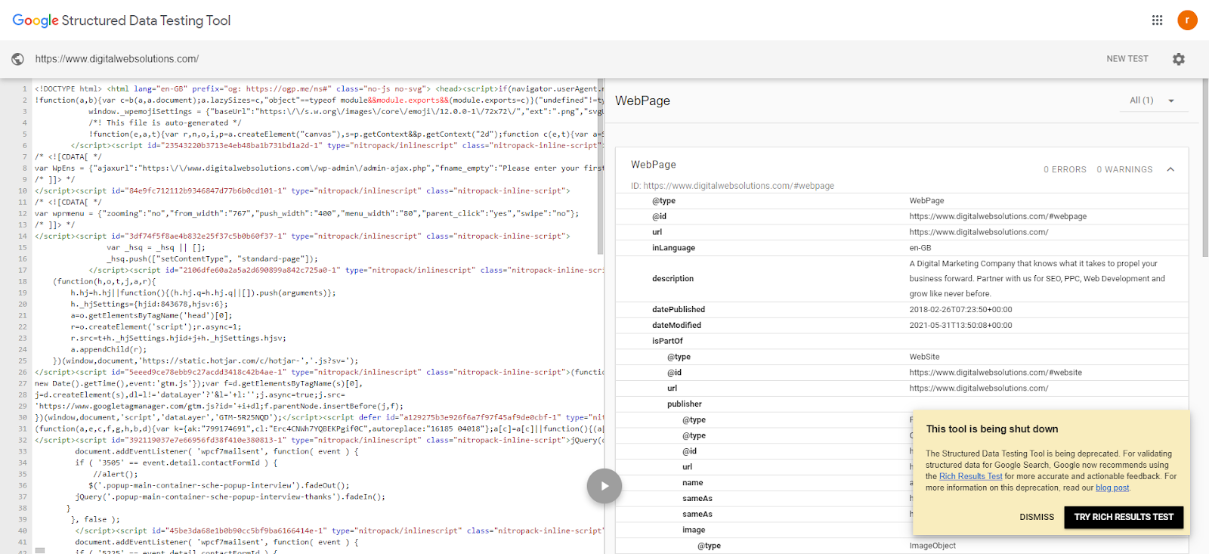1209x554 pixels.
Task: Click TRY RICH RESULTS TEST button
Action: (1124, 517)
